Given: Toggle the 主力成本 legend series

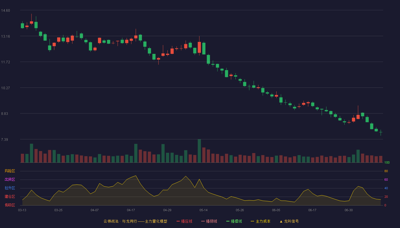Looking at the screenshot, I should 260,221.
